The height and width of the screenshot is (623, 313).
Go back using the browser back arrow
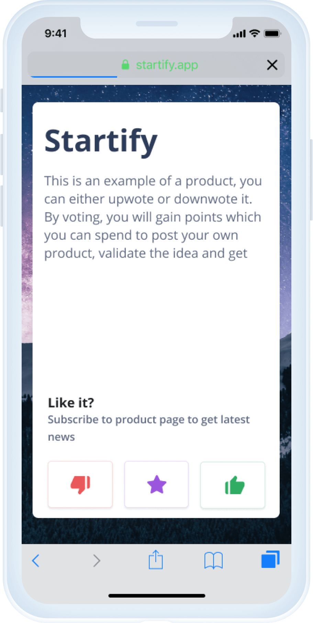pos(36,560)
